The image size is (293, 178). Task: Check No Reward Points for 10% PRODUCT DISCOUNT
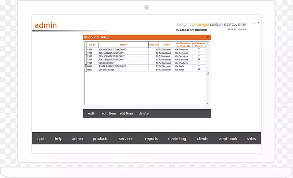(199, 50)
